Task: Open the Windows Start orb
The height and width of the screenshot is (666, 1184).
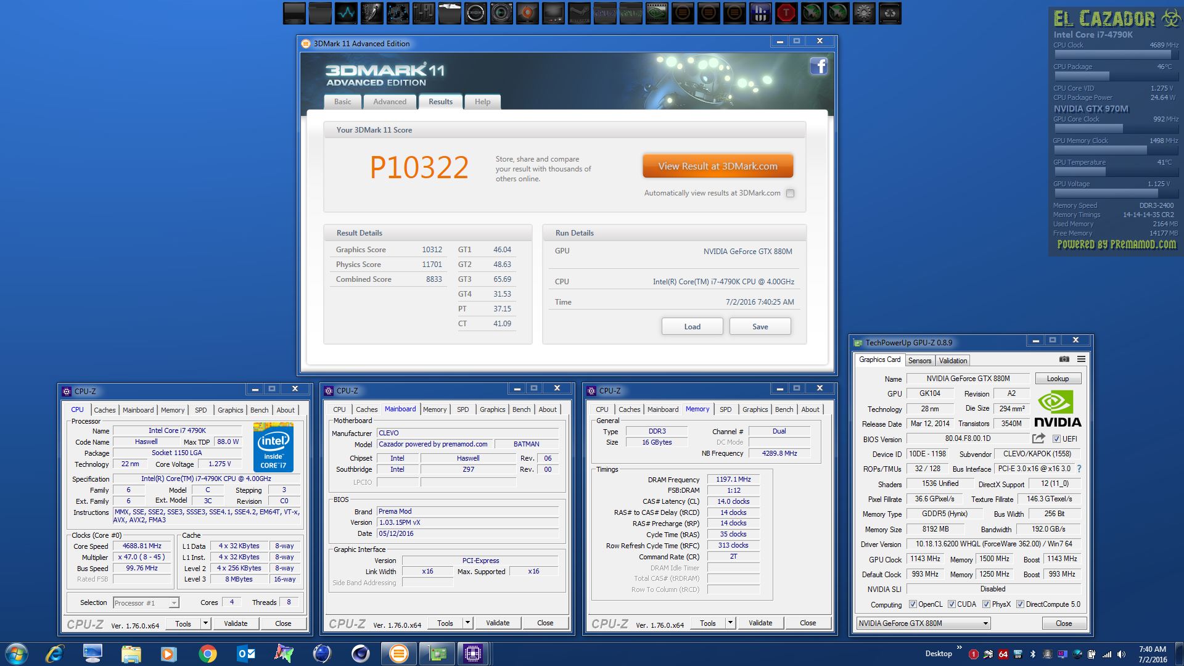Action: point(17,654)
